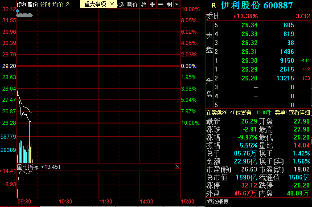
Task: Click the 外盘 value 45.67万
Action: [245, 193]
